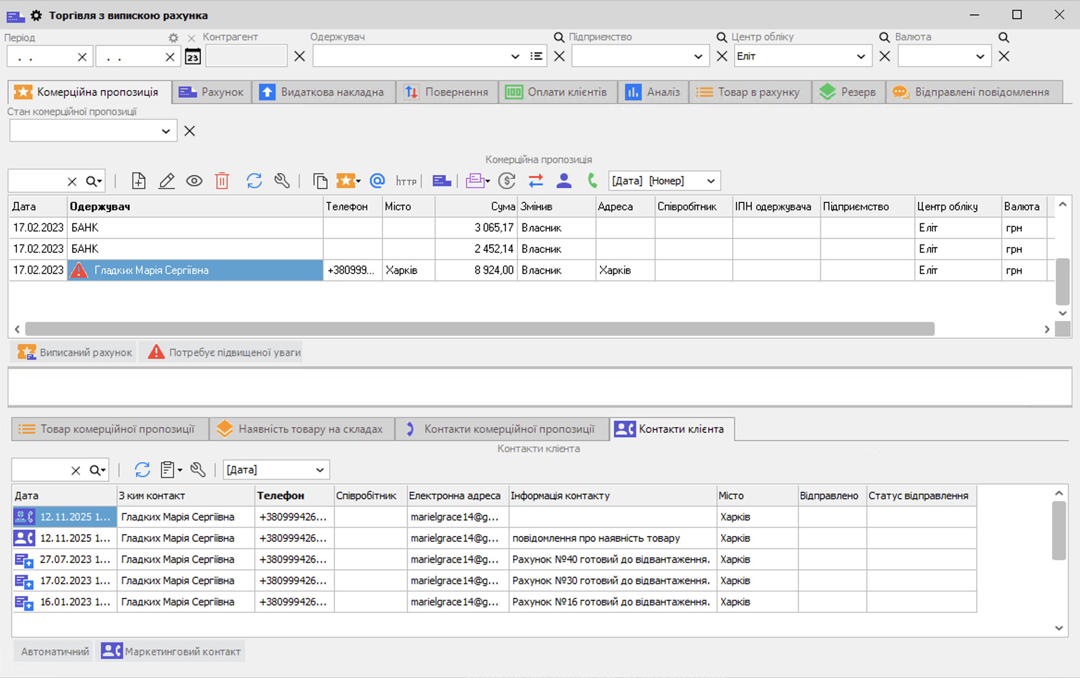Switch to the Видаткова накладна tab
Screen dimensions: 1080x678
323,92
